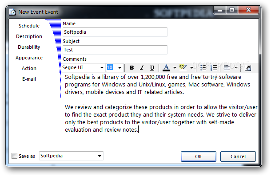Switch to the Description tab

coord(29,36)
